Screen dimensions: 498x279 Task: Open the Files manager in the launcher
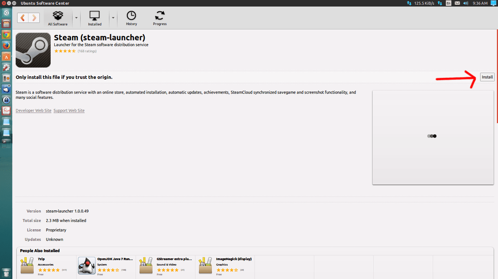6,24
